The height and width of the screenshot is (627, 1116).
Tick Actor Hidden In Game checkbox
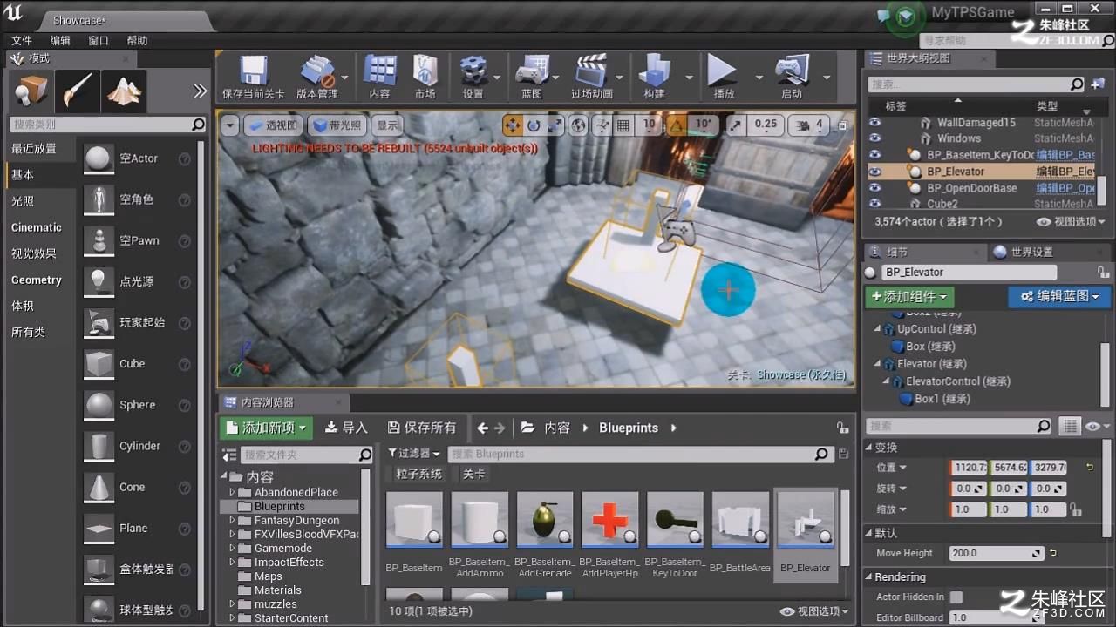[956, 597]
